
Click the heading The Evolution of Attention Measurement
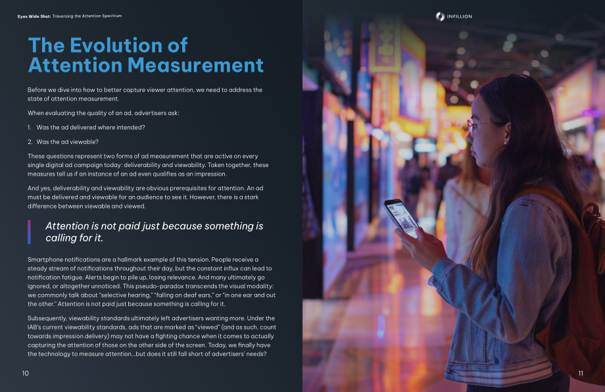tap(146, 55)
